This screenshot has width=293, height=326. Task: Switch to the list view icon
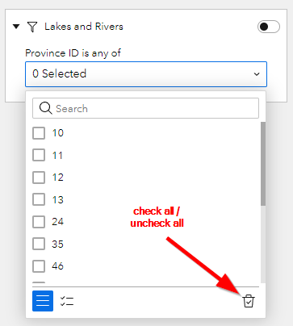(x=43, y=301)
